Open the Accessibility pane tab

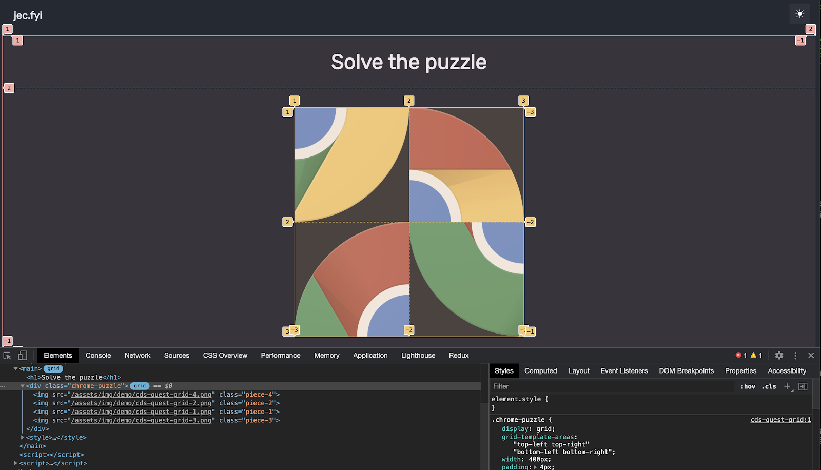[787, 370]
